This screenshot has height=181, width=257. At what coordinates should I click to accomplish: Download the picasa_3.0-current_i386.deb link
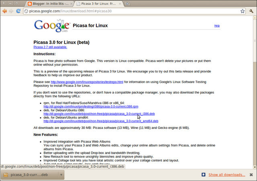tap(99, 114)
